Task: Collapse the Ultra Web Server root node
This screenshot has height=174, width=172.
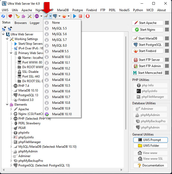Action: 3,34
